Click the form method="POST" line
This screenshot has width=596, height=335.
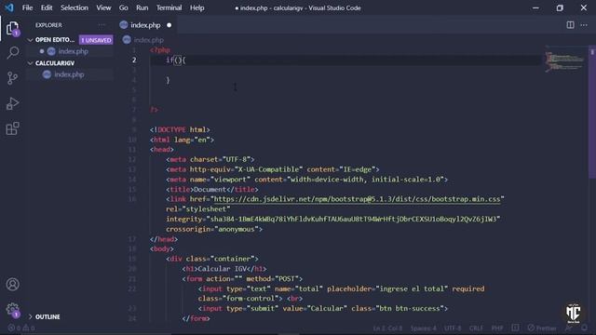pyautogui.click(x=242, y=279)
